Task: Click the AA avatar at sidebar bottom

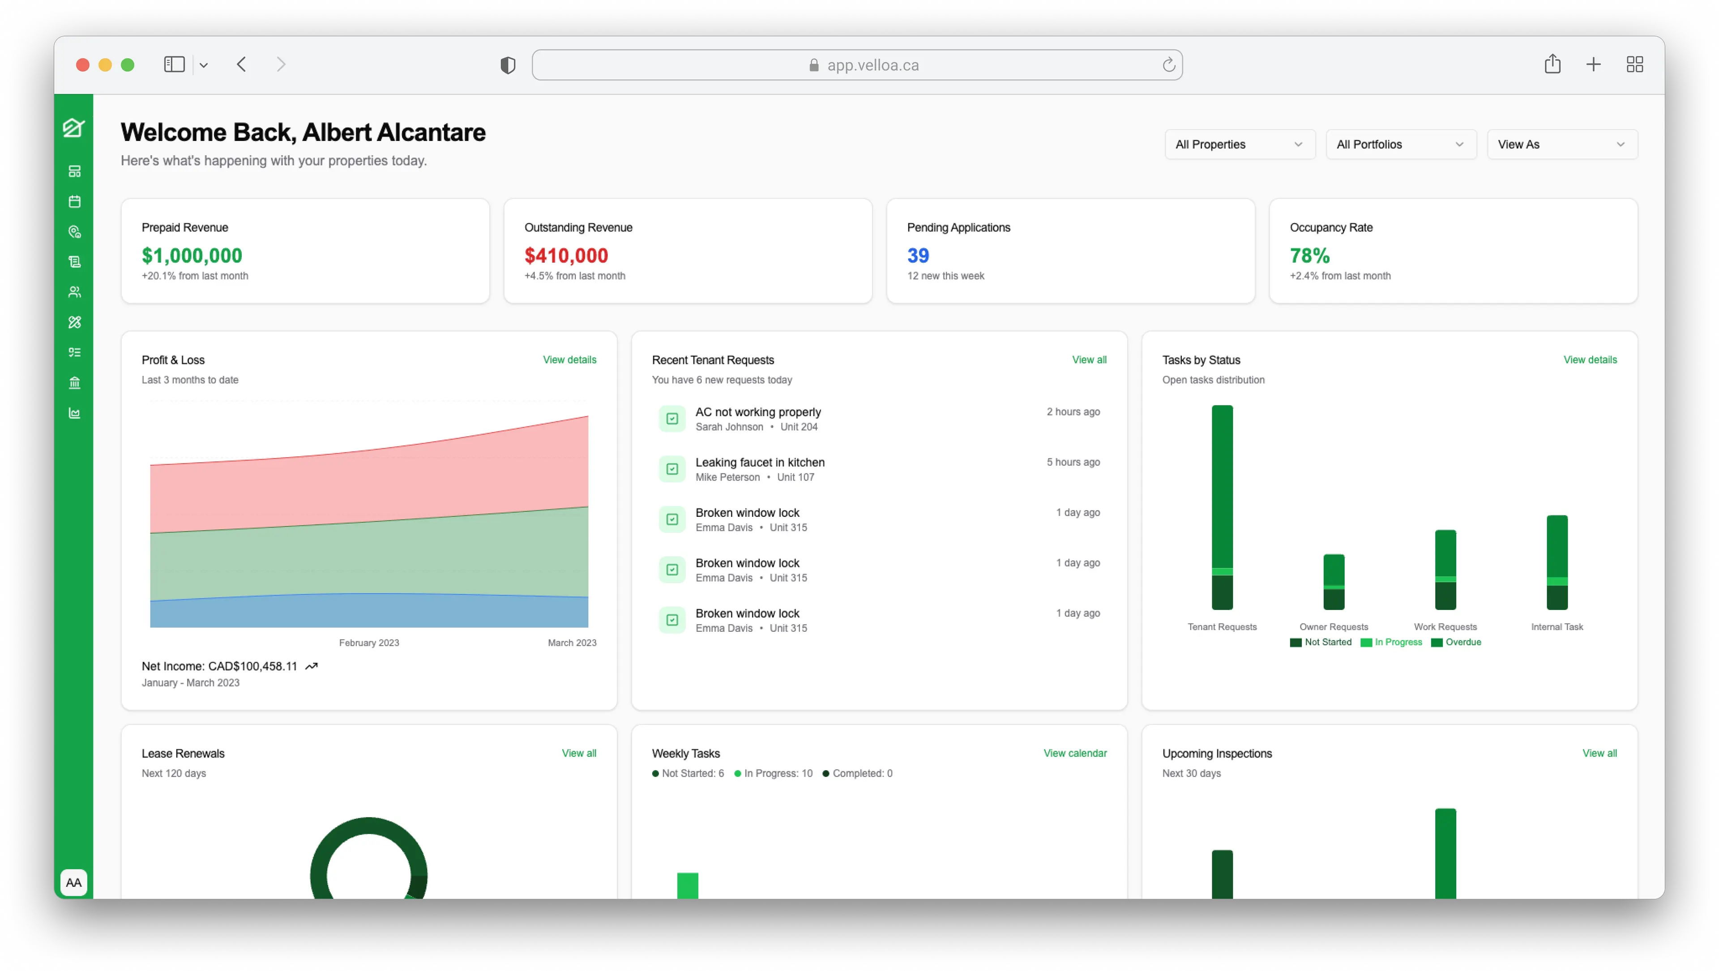Action: pos(74,882)
